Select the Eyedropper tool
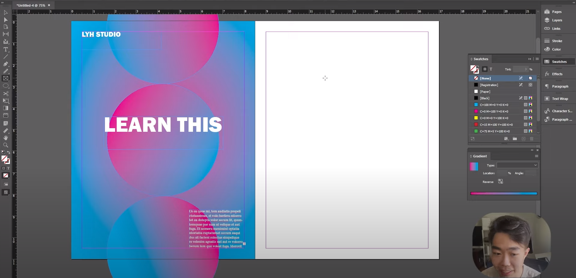This screenshot has height=278, width=576. 6,131
